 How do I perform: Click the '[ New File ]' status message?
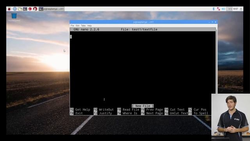tap(143, 106)
